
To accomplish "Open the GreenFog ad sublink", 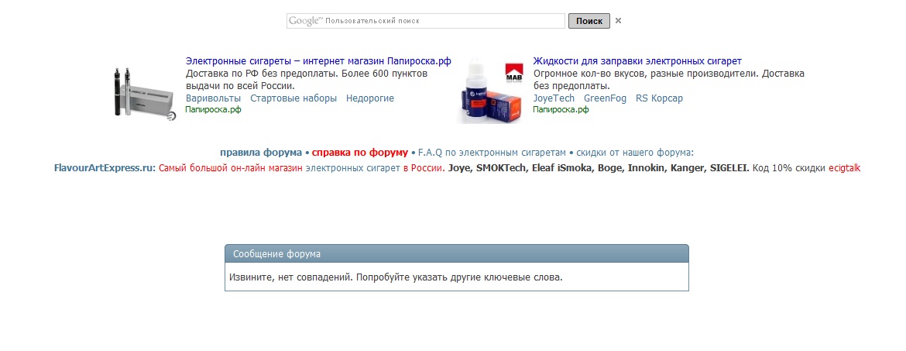I will tap(605, 98).
